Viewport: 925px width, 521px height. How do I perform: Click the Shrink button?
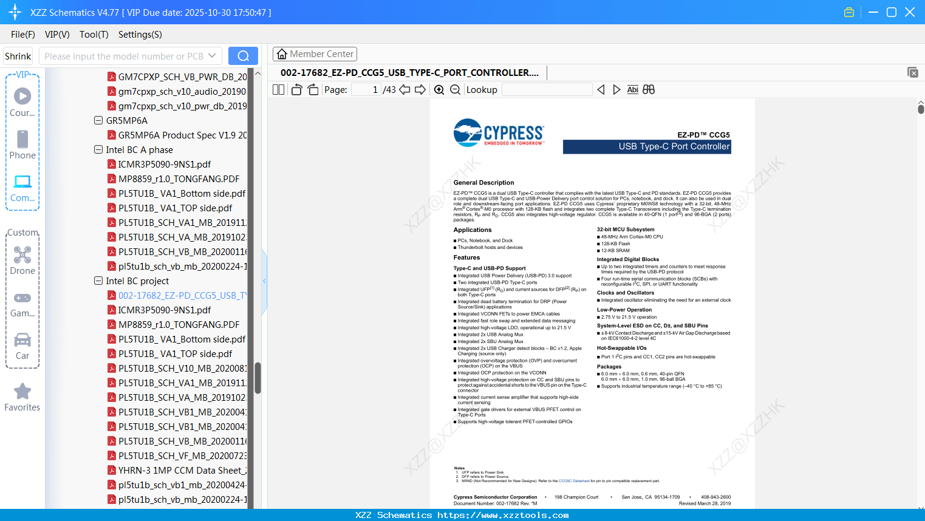[18, 56]
